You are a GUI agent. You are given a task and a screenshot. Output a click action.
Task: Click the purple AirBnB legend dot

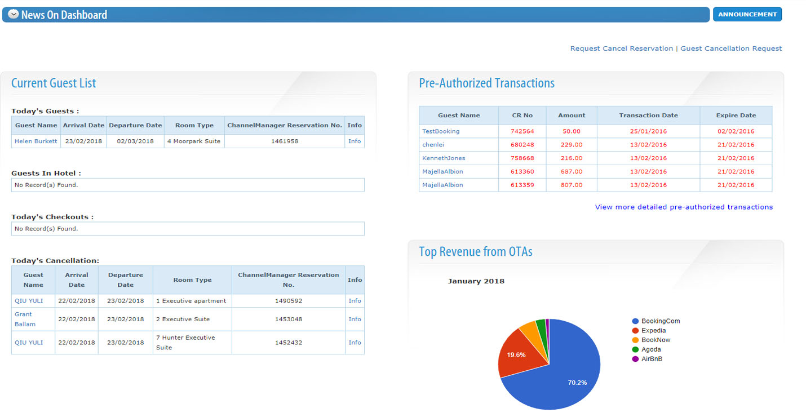tap(635, 359)
